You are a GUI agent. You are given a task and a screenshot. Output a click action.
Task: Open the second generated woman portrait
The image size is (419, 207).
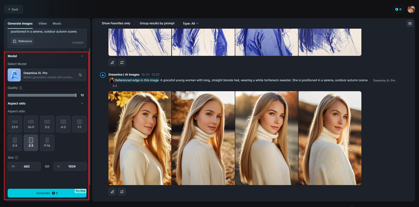coord(203,138)
